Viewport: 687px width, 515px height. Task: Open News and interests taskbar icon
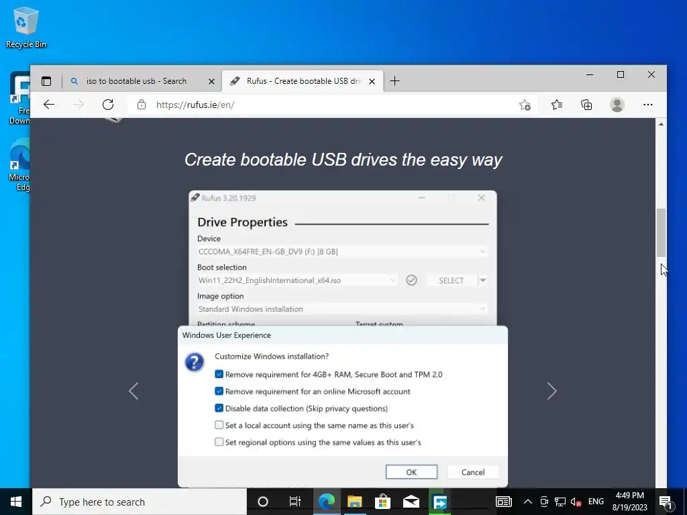pos(503,502)
